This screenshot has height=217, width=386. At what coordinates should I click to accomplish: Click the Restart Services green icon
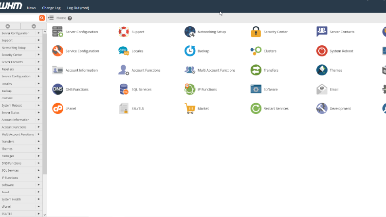[x=256, y=108]
